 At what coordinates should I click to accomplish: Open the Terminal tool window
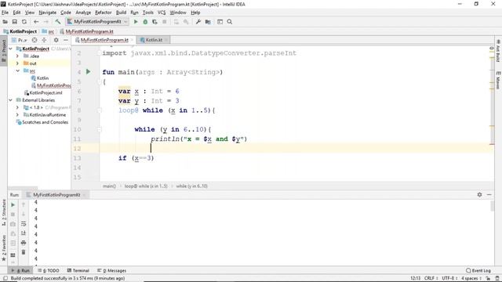(x=78, y=270)
